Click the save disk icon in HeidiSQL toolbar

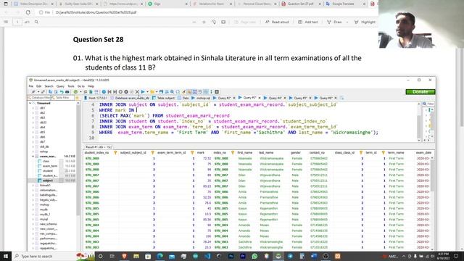(x=161, y=92)
